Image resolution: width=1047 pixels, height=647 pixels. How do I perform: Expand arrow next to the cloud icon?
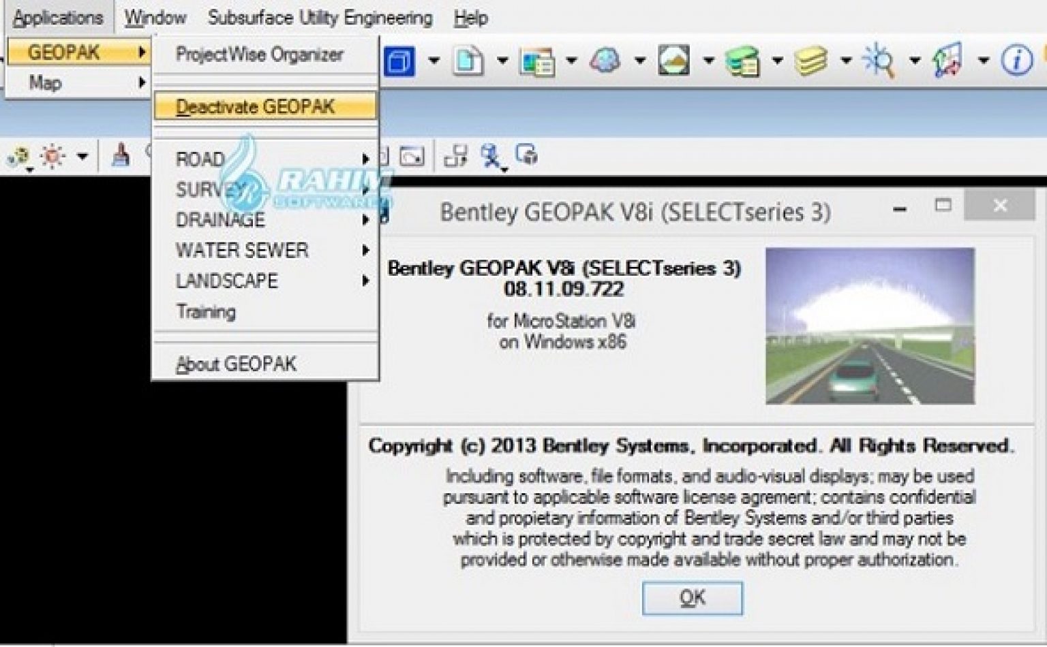640,61
